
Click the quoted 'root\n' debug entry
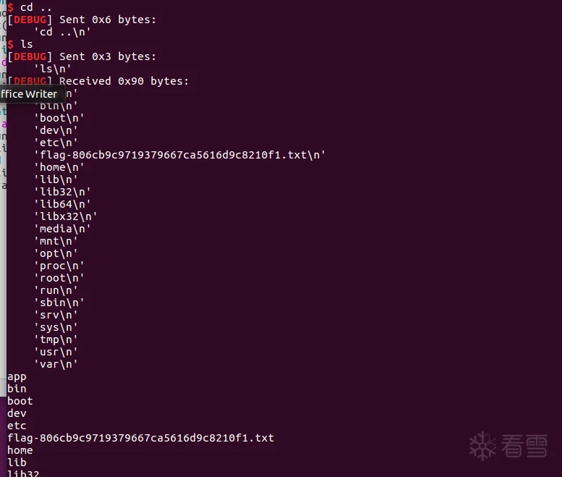[59, 278]
